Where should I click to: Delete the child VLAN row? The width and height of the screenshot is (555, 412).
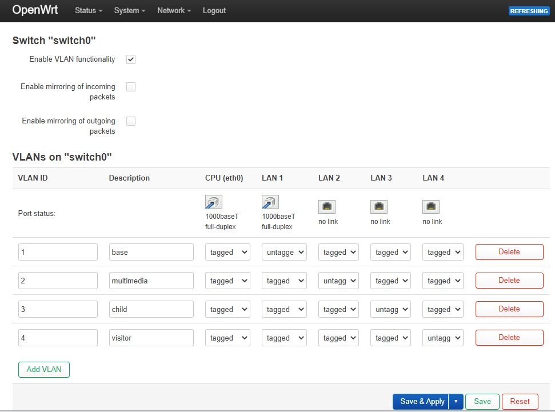[509, 309]
